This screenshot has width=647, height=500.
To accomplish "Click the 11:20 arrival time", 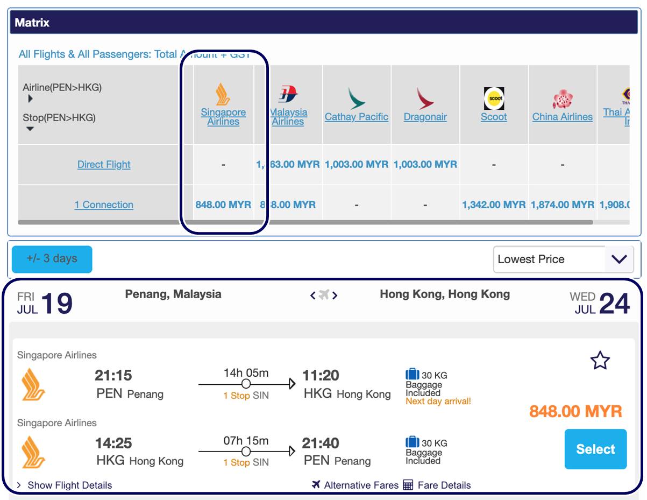I will (321, 375).
